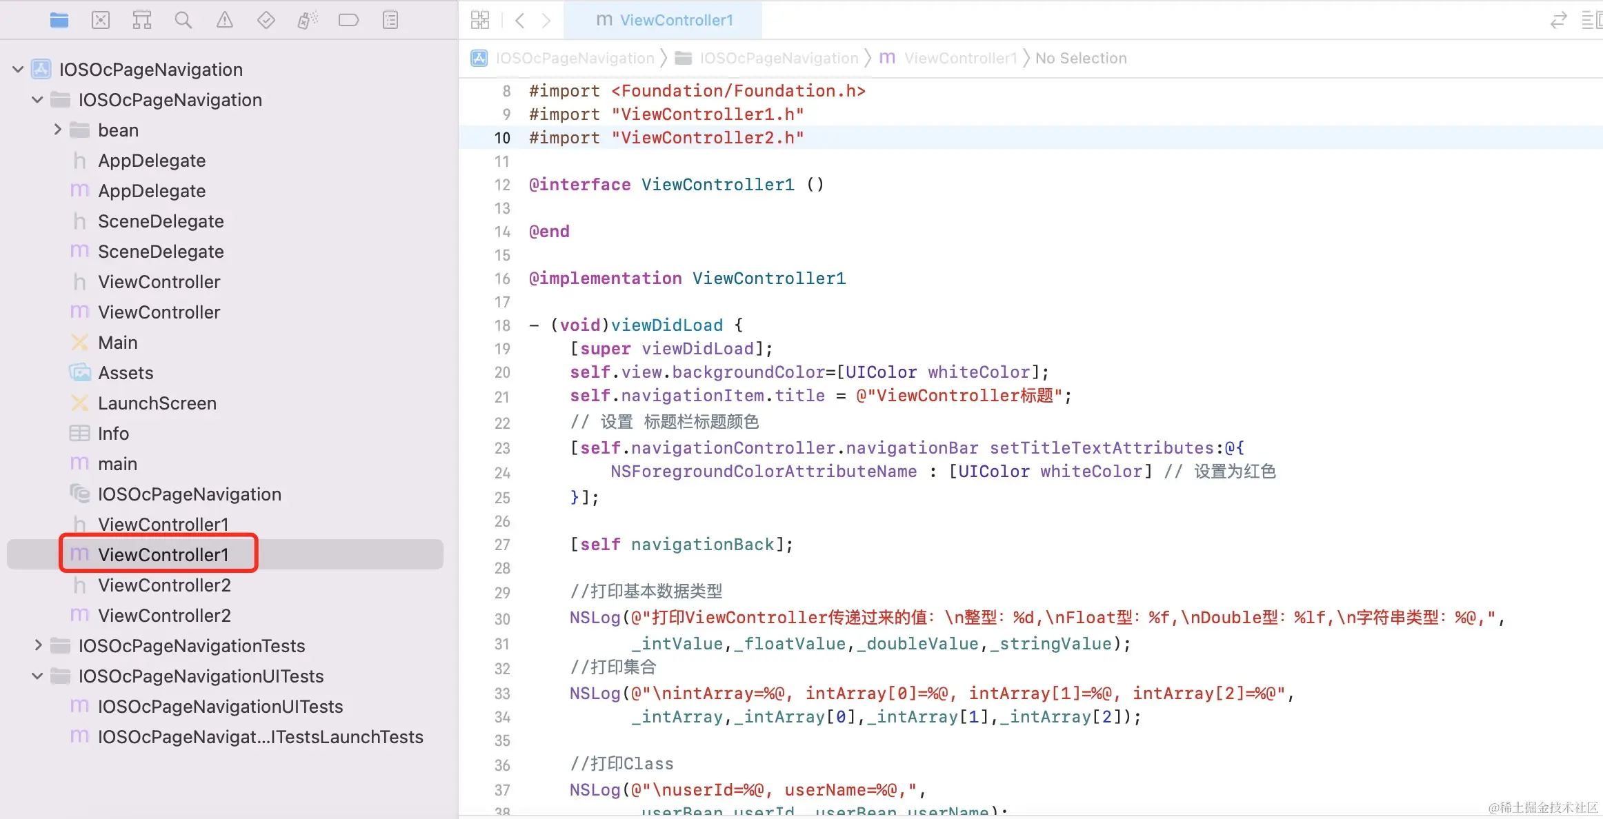Open the Report navigator icon
This screenshot has height=819, width=1603.
pyautogui.click(x=390, y=20)
